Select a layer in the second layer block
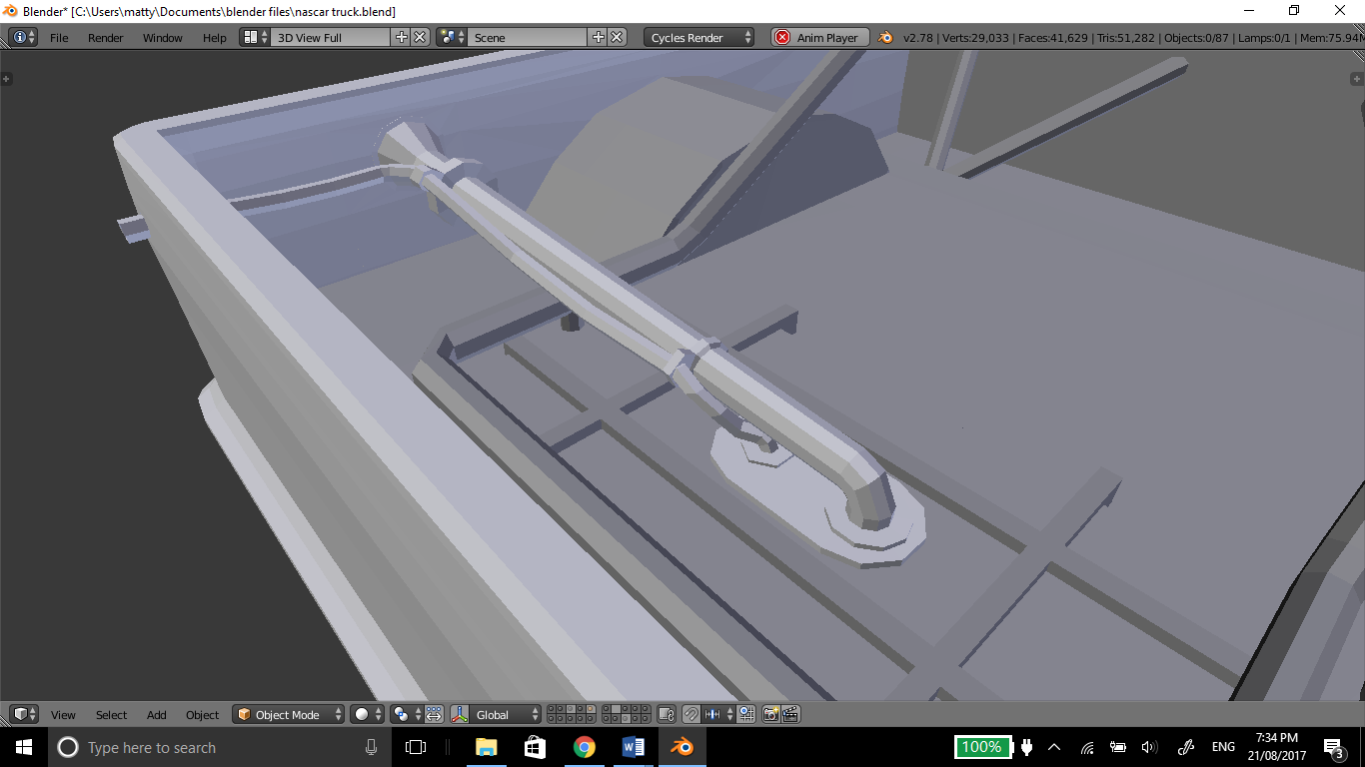The width and height of the screenshot is (1365, 767). [627, 714]
